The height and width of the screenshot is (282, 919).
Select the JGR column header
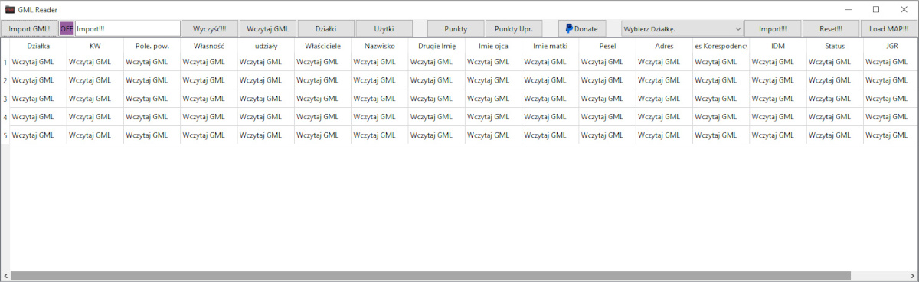[x=891, y=46]
